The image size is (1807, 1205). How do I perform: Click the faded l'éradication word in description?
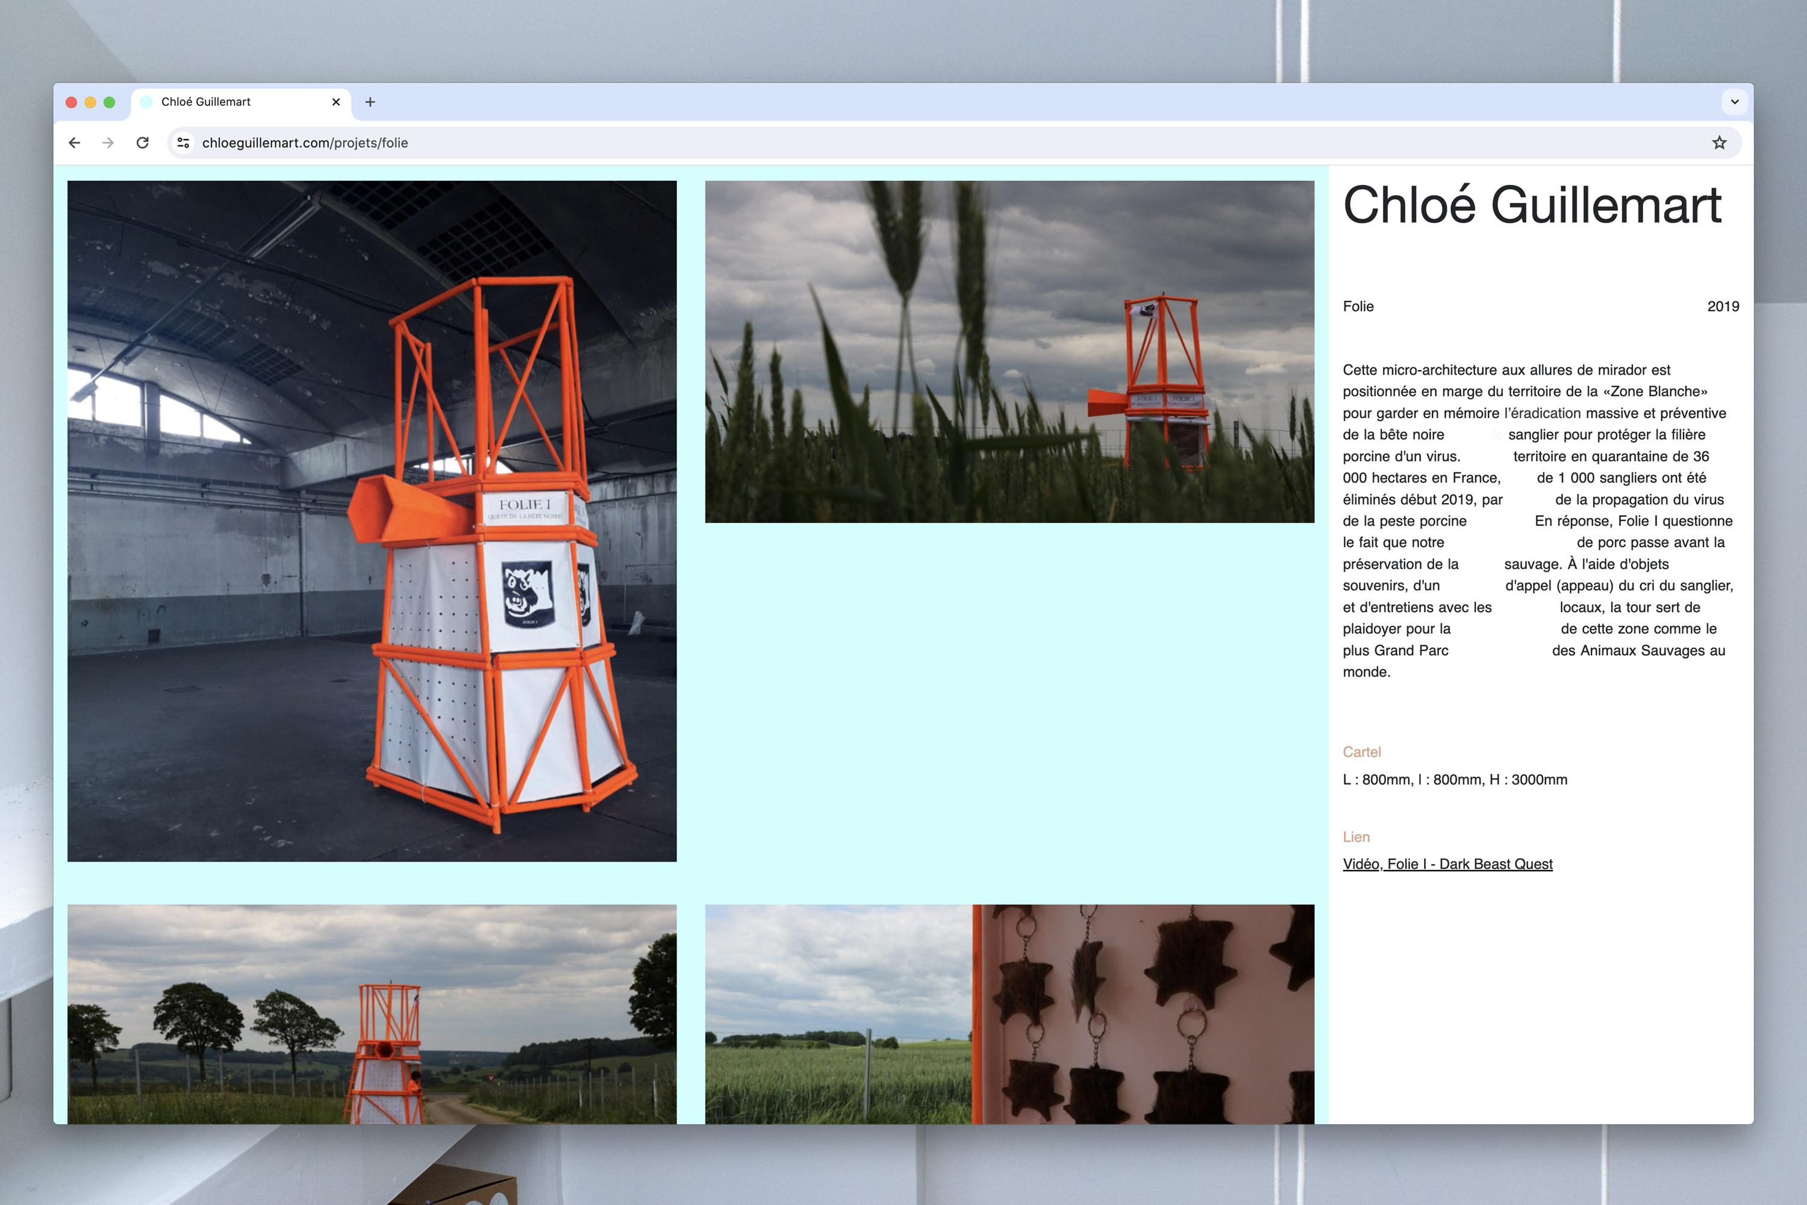click(1542, 413)
